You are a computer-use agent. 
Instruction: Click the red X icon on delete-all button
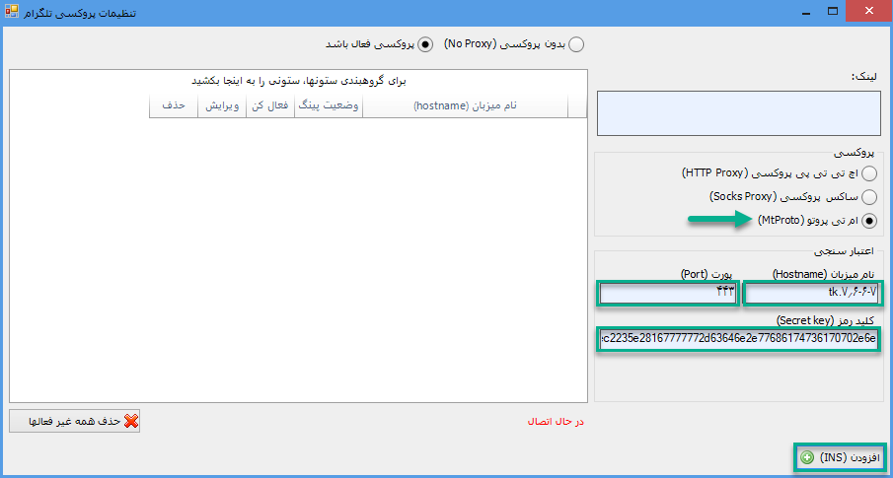[x=131, y=421]
